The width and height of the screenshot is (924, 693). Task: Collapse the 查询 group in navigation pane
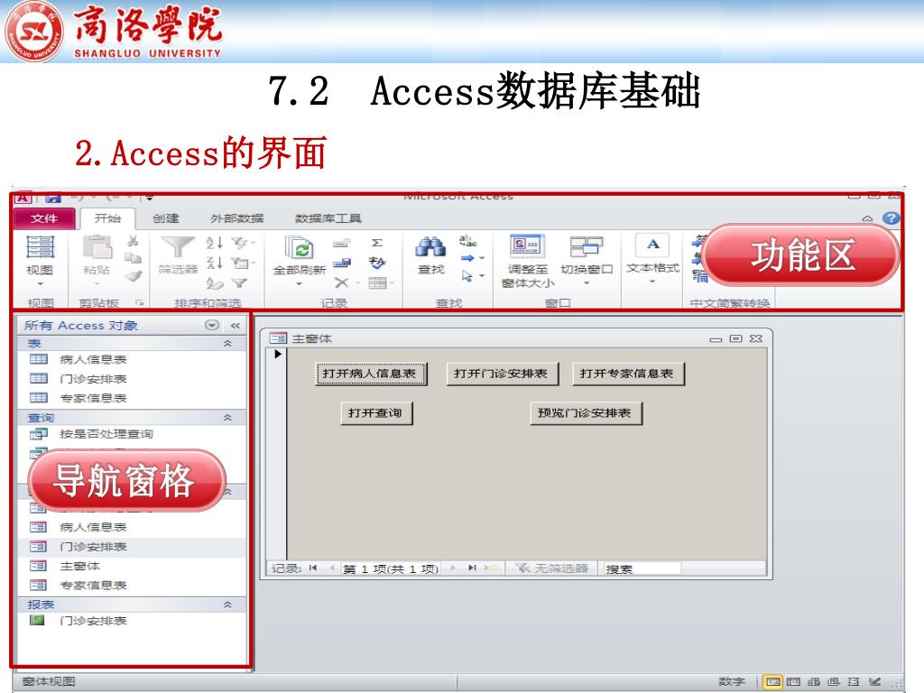[x=227, y=418]
